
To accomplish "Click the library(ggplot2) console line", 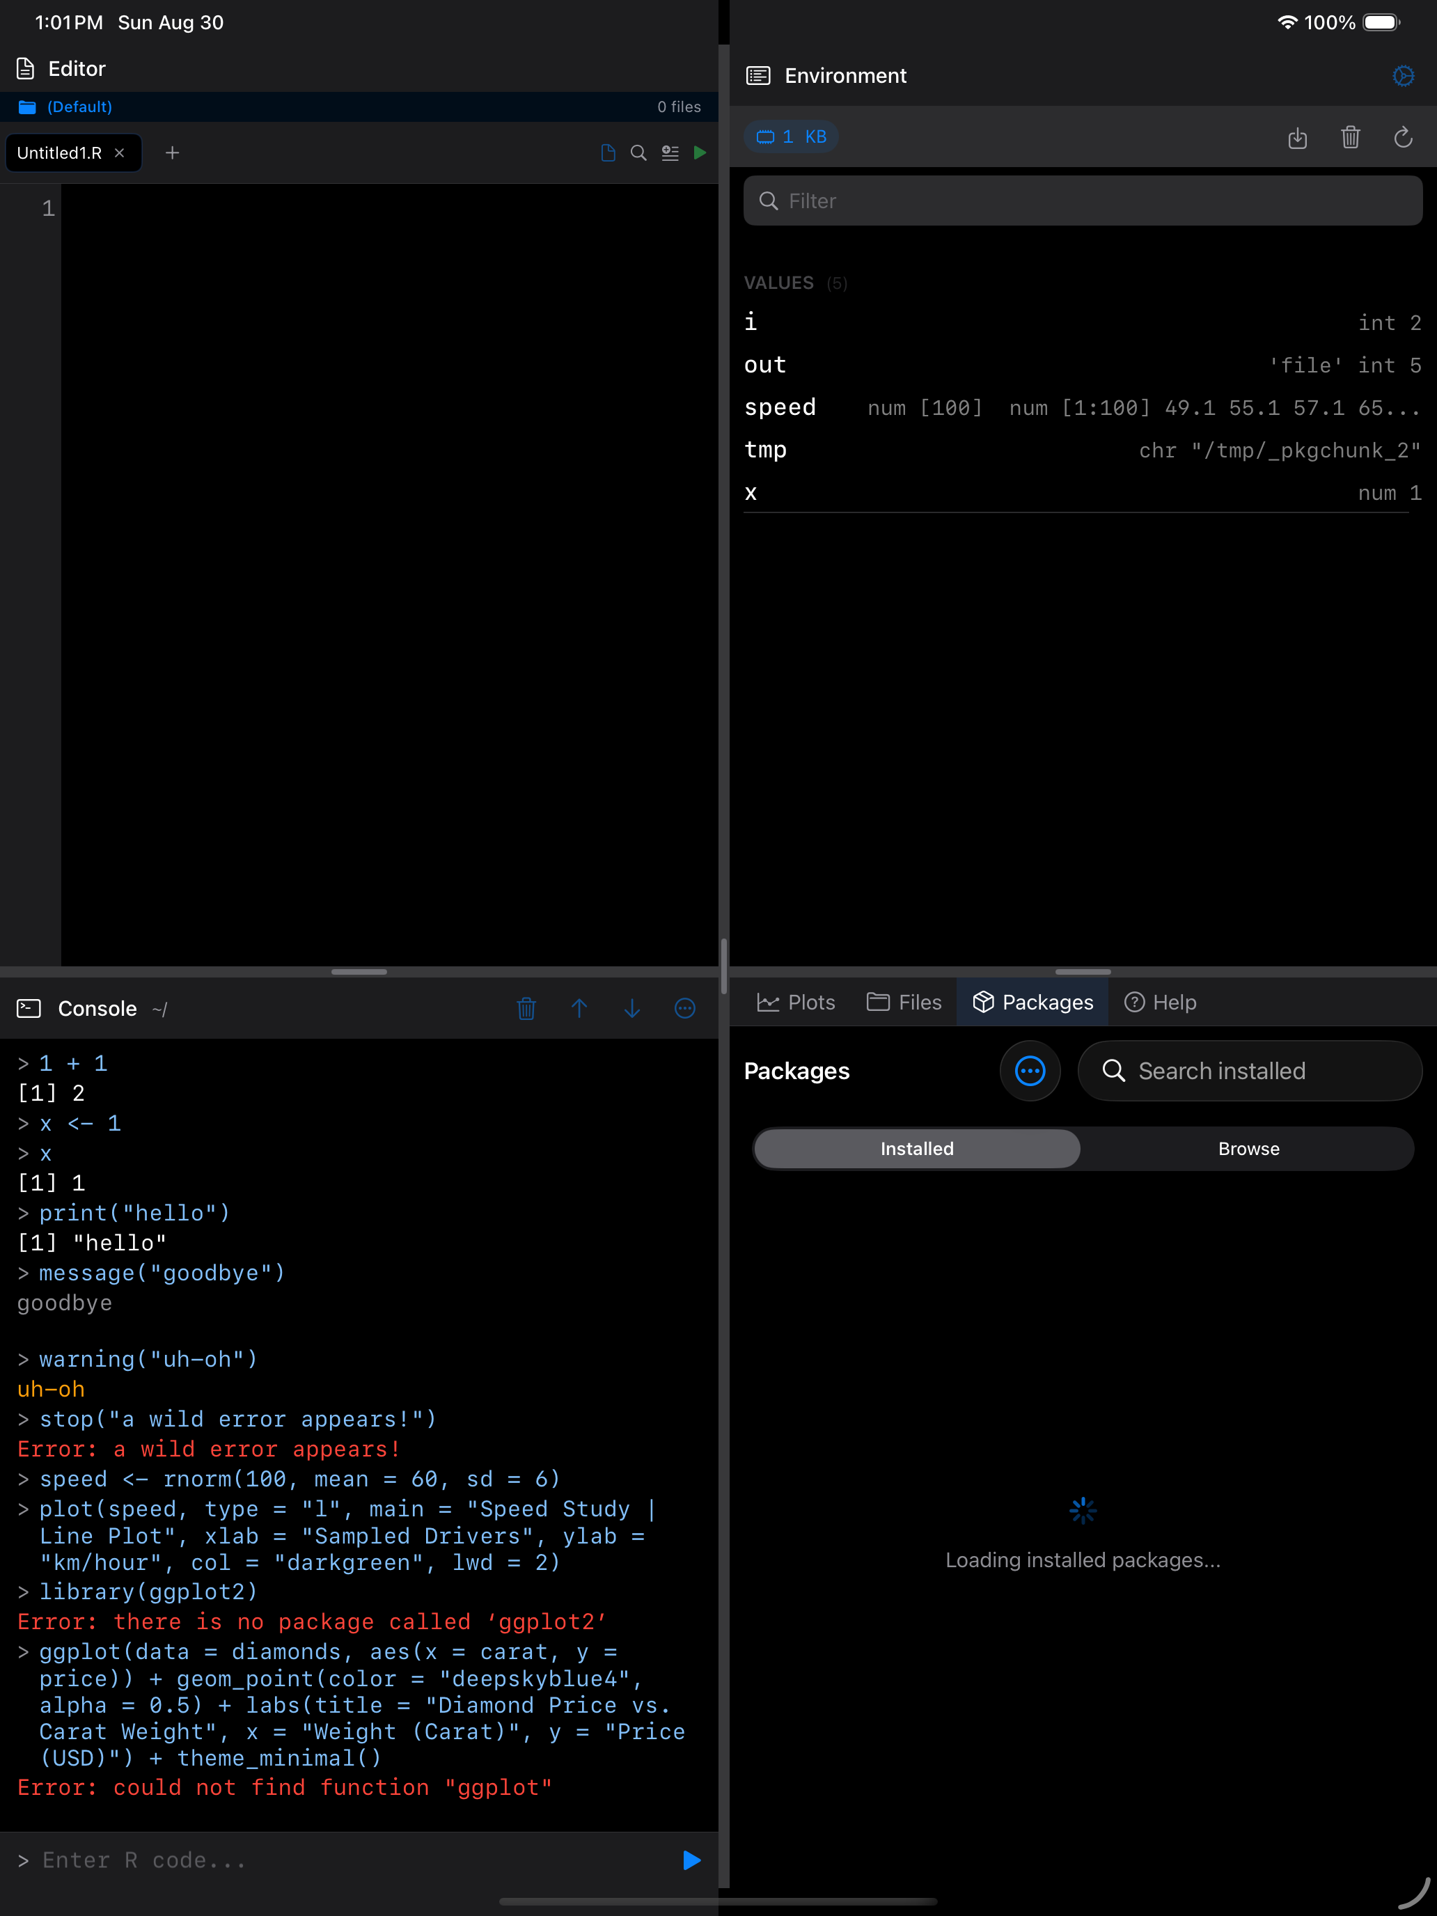I will 149,1592.
